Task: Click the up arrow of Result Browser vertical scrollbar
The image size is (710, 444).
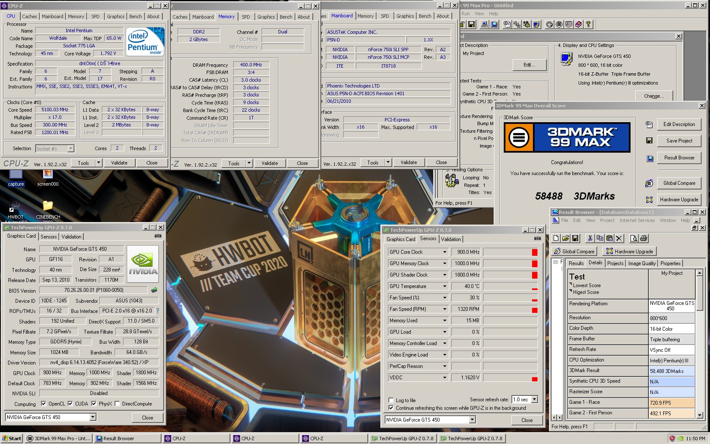Action: point(699,273)
